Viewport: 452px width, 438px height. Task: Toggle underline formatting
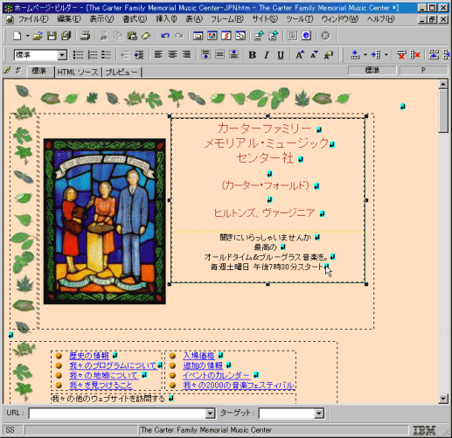[281, 55]
